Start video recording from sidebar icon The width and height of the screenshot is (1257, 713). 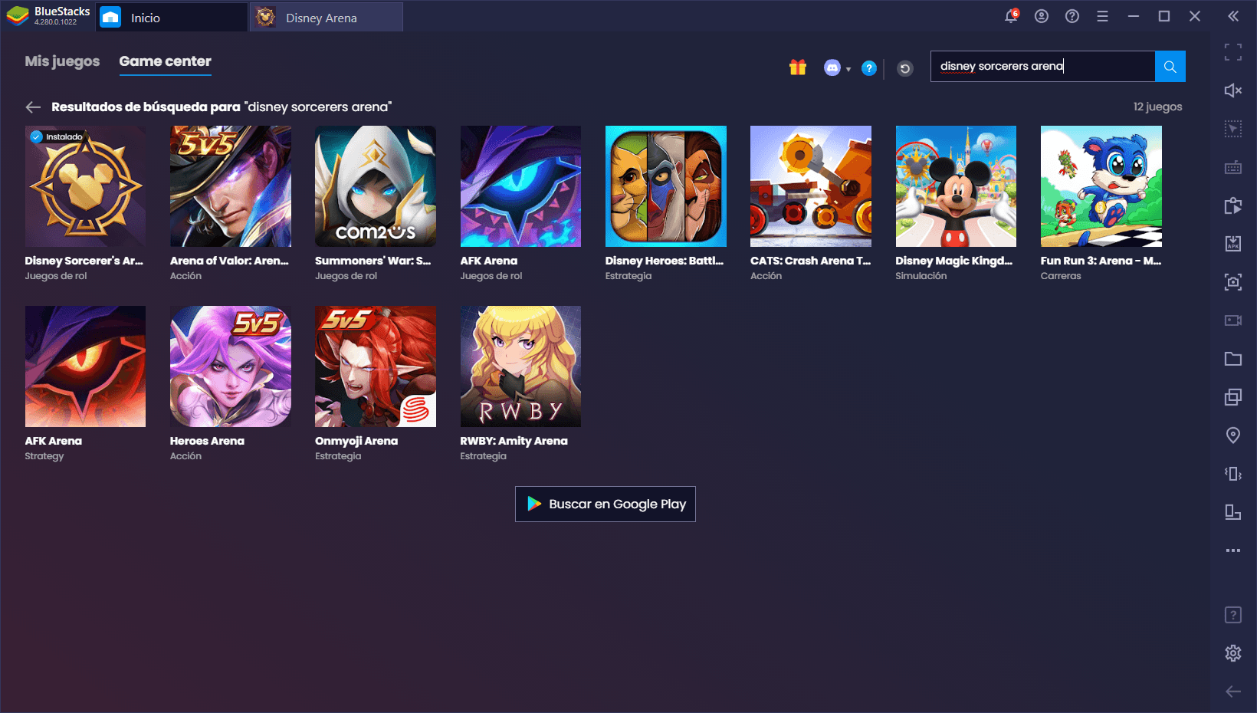[1233, 320]
